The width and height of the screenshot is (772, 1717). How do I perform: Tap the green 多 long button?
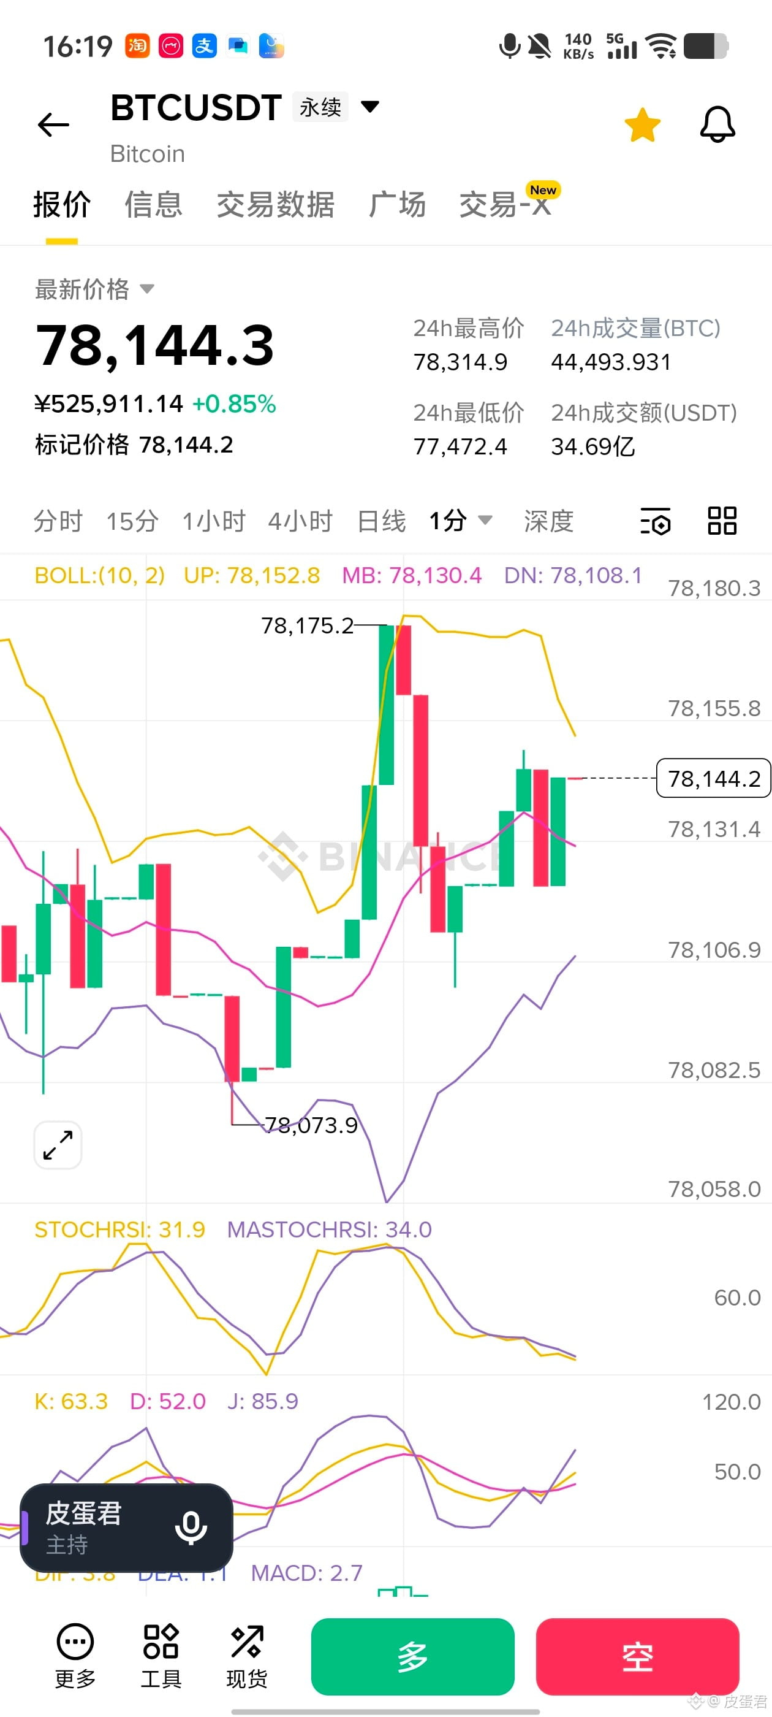click(412, 1656)
